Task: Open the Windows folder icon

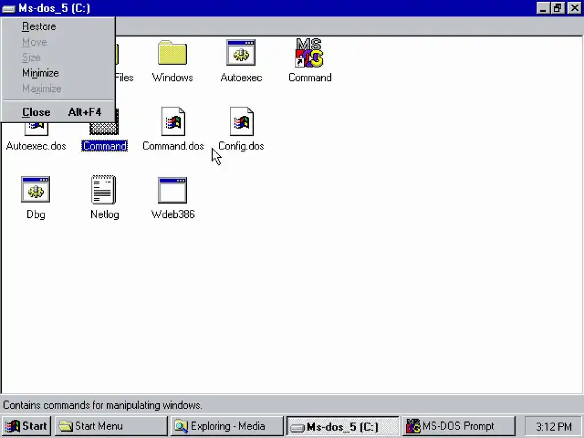Action: pyautogui.click(x=172, y=53)
